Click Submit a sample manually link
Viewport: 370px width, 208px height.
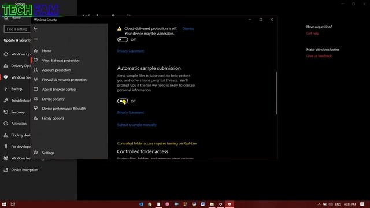point(137,125)
